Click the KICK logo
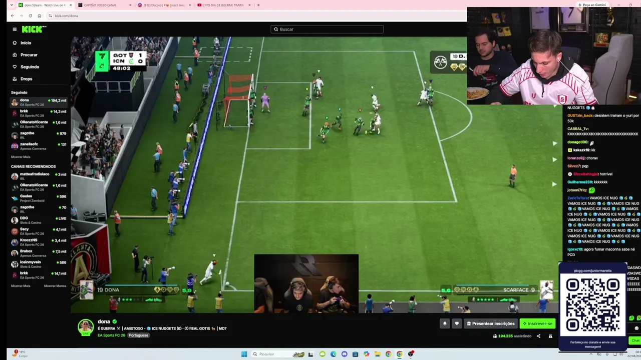The width and height of the screenshot is (641, 360). point(35,29)
